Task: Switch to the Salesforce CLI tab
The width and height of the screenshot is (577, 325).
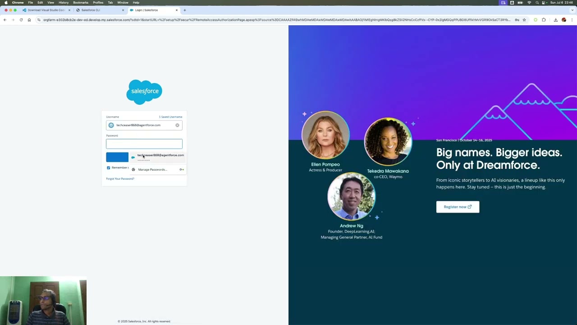Action: click(x=100, y=10)
